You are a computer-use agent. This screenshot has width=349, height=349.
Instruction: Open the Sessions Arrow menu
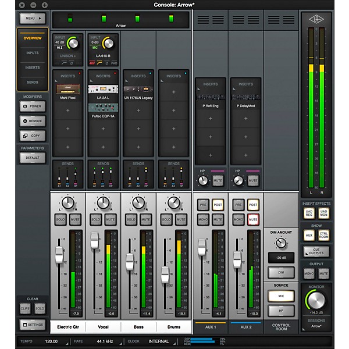click(316, 326)
